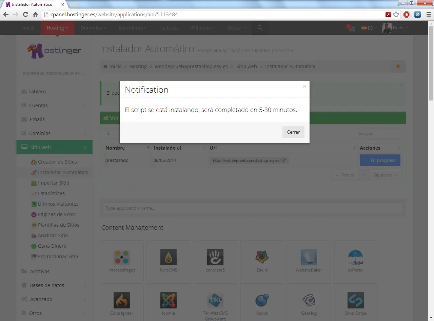Screen dimensions: 434x321
Task: Collapse the Sitio web sidebar section
Action: point(54,147)
